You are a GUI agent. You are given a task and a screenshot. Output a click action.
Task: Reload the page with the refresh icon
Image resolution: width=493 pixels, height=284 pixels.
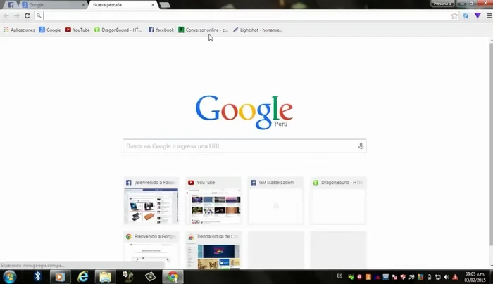27,15
